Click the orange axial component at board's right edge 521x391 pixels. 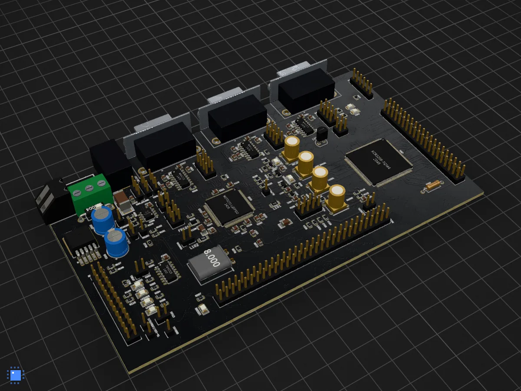(x=432, y=186)
